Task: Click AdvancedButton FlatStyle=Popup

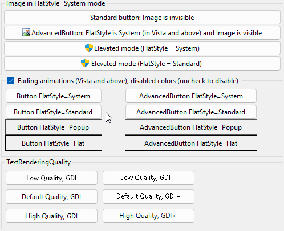Action: click(191, 127)
